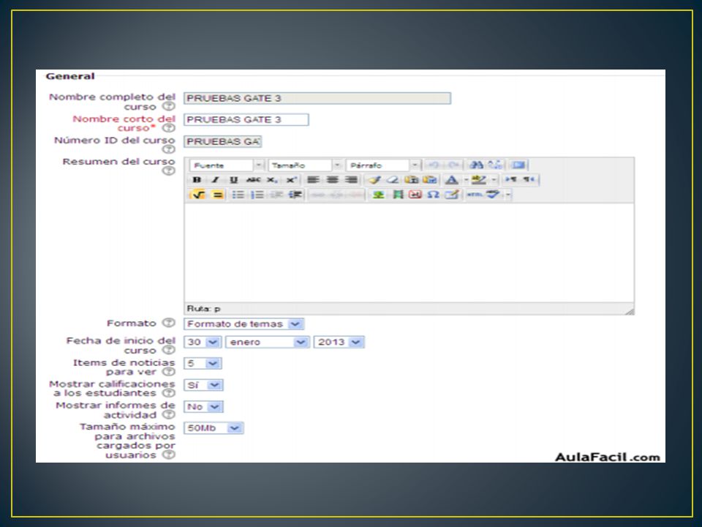Click the editor resize handle at bottom-right corner

tap(629, 310)
